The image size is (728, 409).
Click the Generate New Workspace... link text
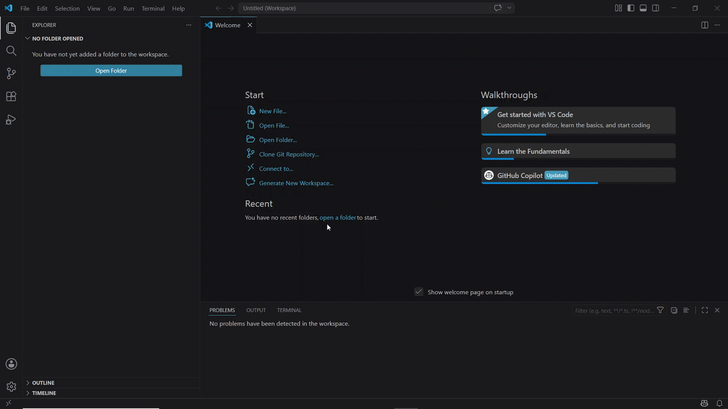pos(296,183)
